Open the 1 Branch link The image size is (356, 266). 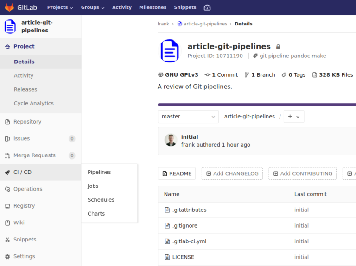[x=260, y=75]
